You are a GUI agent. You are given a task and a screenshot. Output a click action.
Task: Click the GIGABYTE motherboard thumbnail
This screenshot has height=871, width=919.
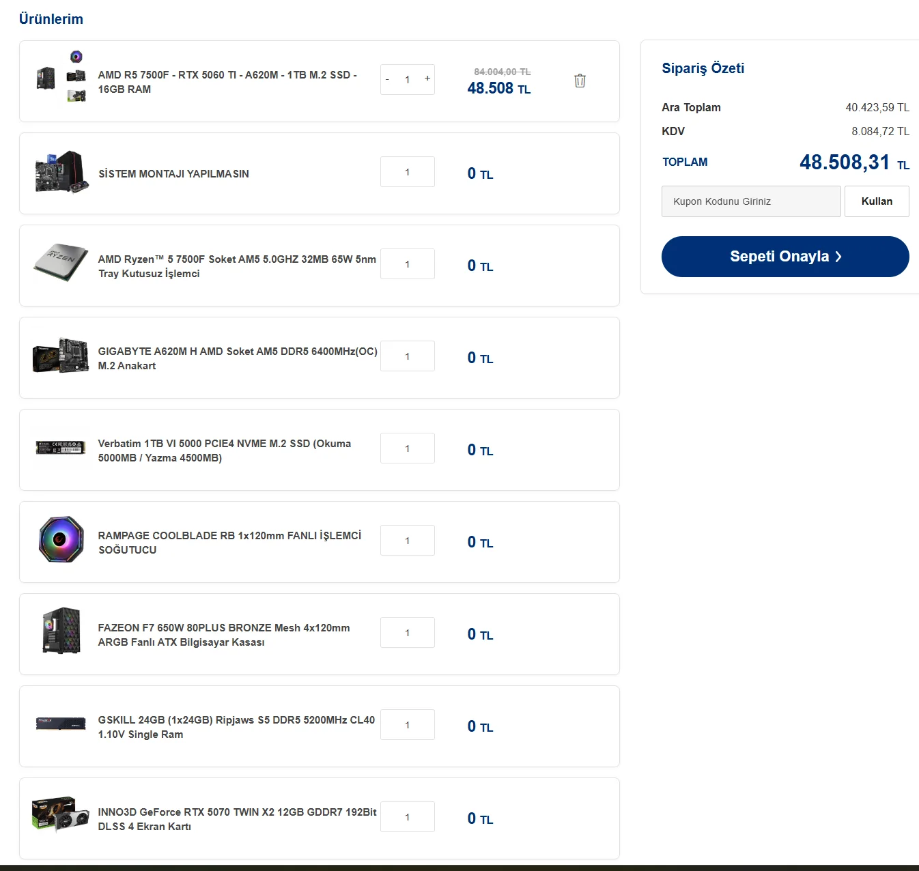click(61, 355)
